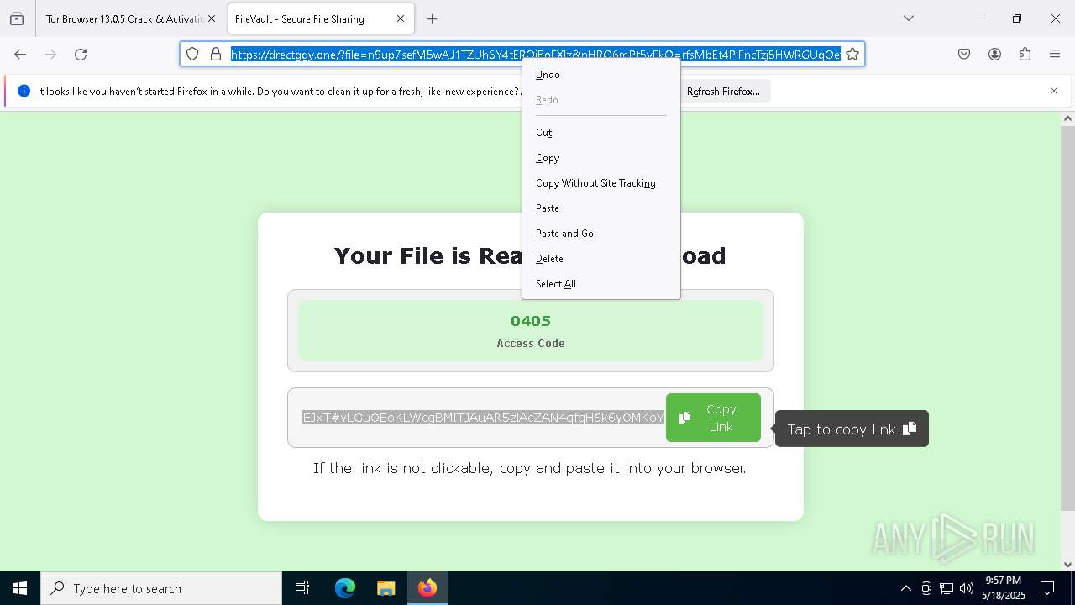Click Refresh Firefox button
The height and width of the screenshot is (605, 1075).
pyautogui.click(x=723, y=91)
